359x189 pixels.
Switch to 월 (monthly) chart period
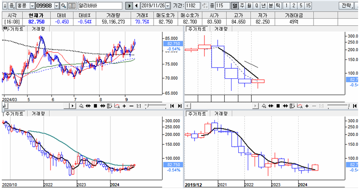tap(249, 6)
